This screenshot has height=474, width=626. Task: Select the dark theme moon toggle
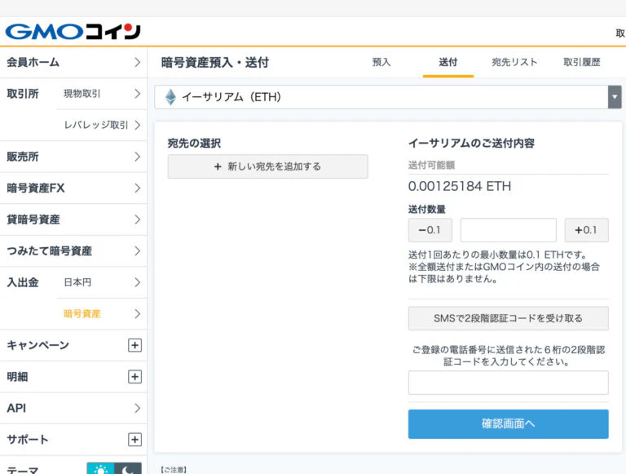coord(128,468)
